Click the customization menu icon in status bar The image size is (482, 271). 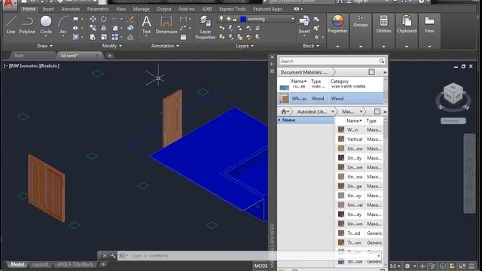472,266
